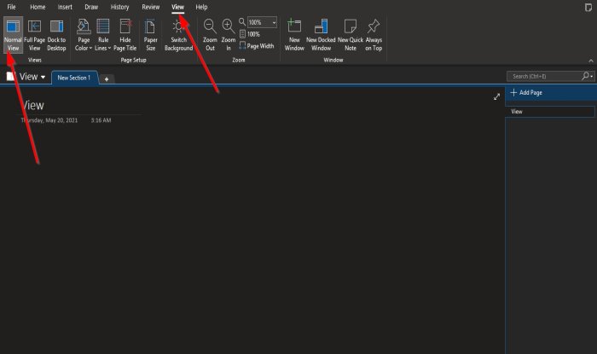
Task: Set zoom to 100% button
Action: [x=250, y=34]
